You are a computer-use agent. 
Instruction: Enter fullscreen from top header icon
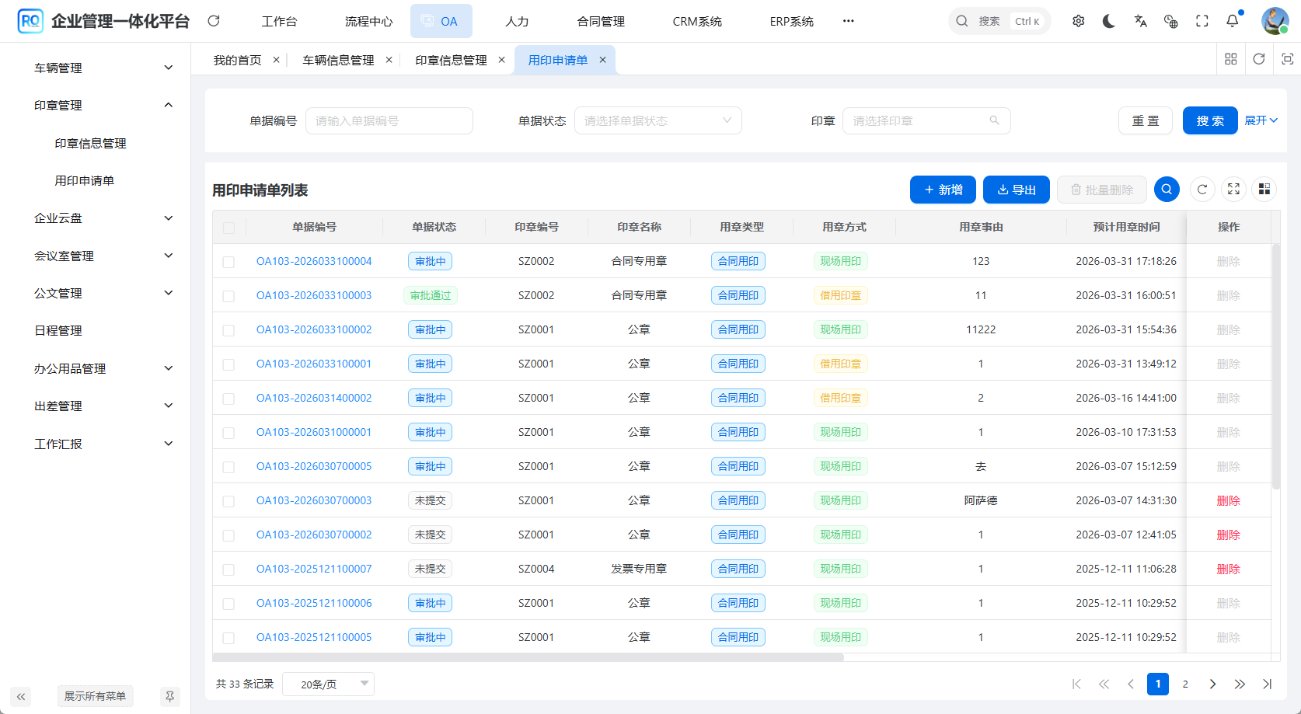(x=1202, y=21)
